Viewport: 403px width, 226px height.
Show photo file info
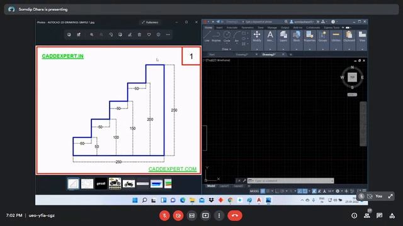tap(158, 35)
